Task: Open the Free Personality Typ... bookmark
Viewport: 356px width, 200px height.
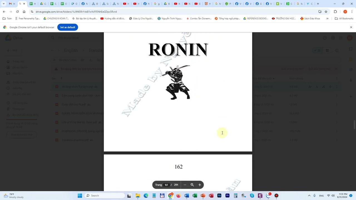Action: pyautogui.click(x=27, y=19)
